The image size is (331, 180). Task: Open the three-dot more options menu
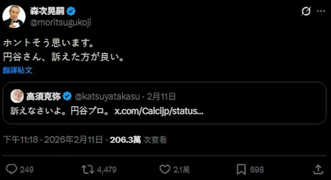click(x=321, y=11)
